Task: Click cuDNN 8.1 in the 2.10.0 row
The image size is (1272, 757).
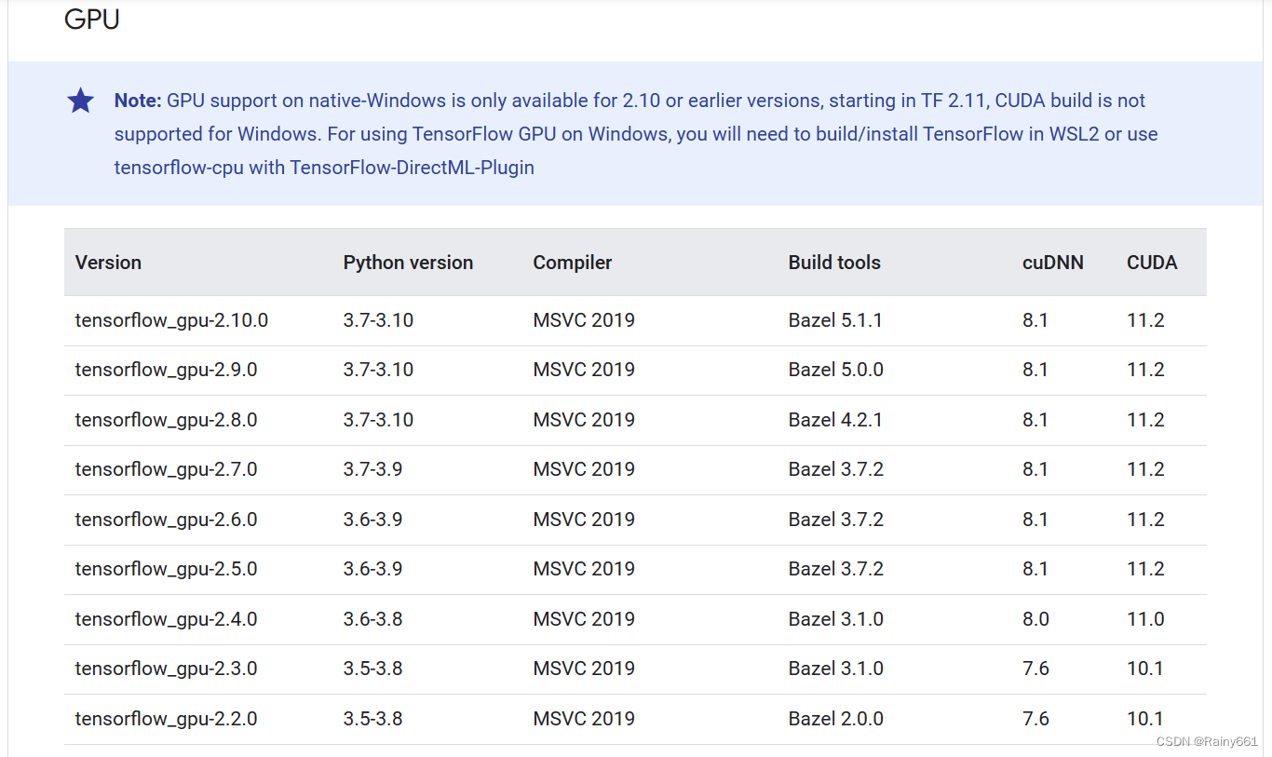Action: click(1035, 320)
